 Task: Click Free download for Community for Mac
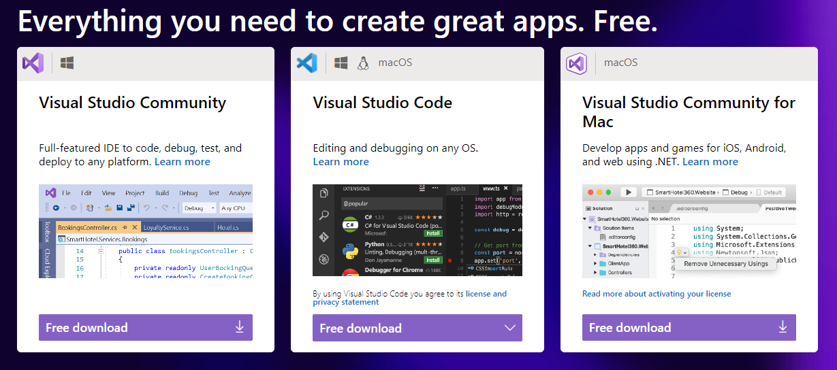pos(689,327)
